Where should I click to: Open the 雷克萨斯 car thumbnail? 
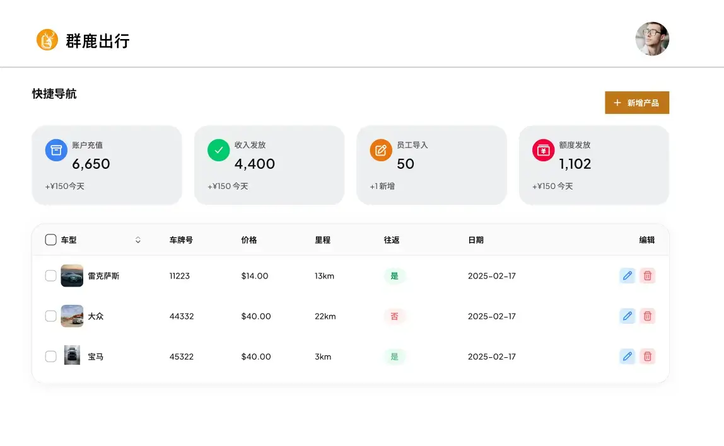(x=72, y=276)
